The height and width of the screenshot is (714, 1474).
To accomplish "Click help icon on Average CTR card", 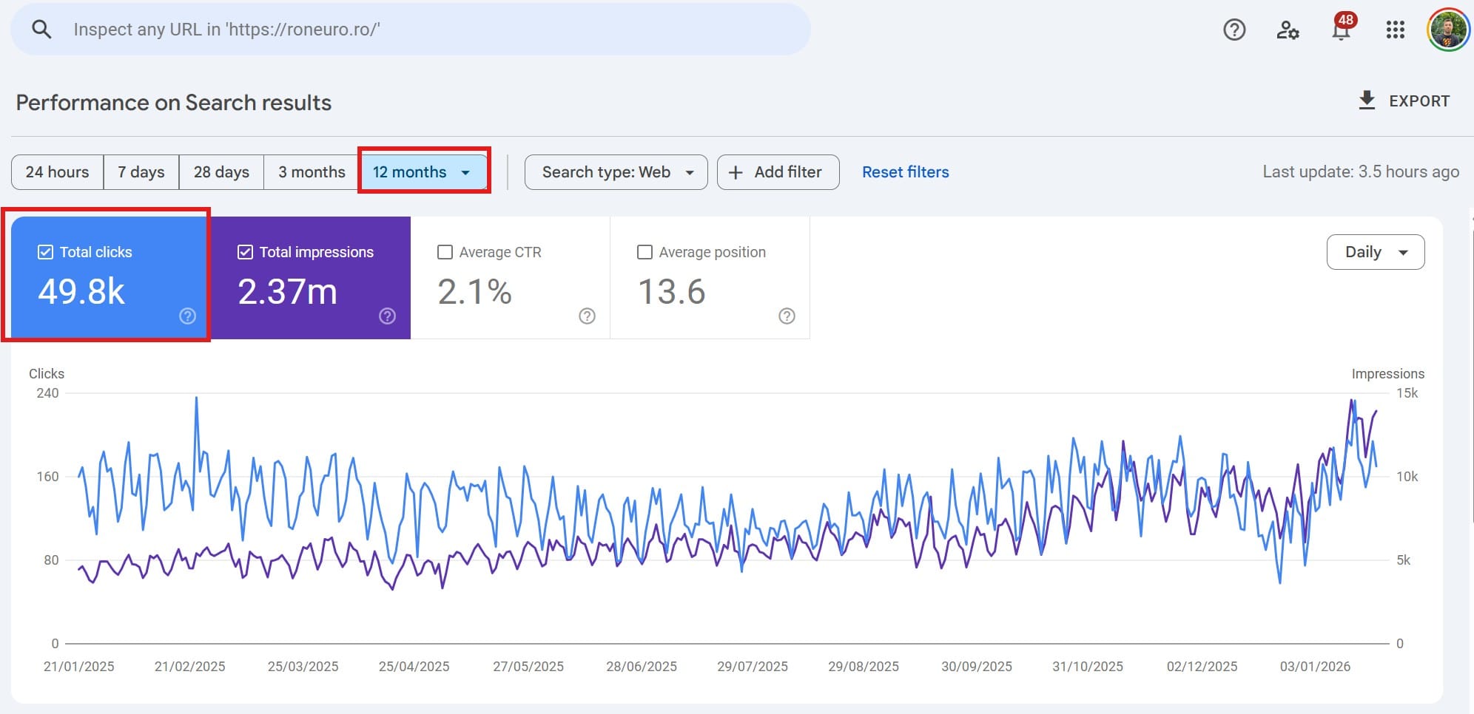I will pos(587,316).
